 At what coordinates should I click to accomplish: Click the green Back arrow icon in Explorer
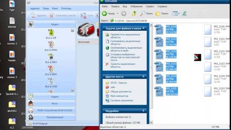[104, 13]
